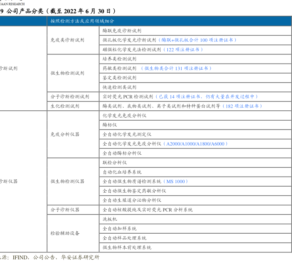292x267 pixels.
Task: Select the 诊断仪器 left category cell
Action: (x=23, y=182)
